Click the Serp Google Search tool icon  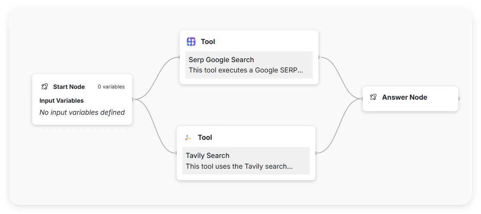[x=191, y=42]
